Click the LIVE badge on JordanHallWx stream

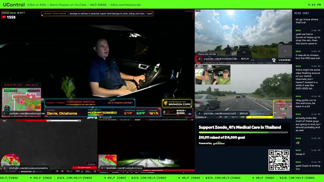pos(198,11)
